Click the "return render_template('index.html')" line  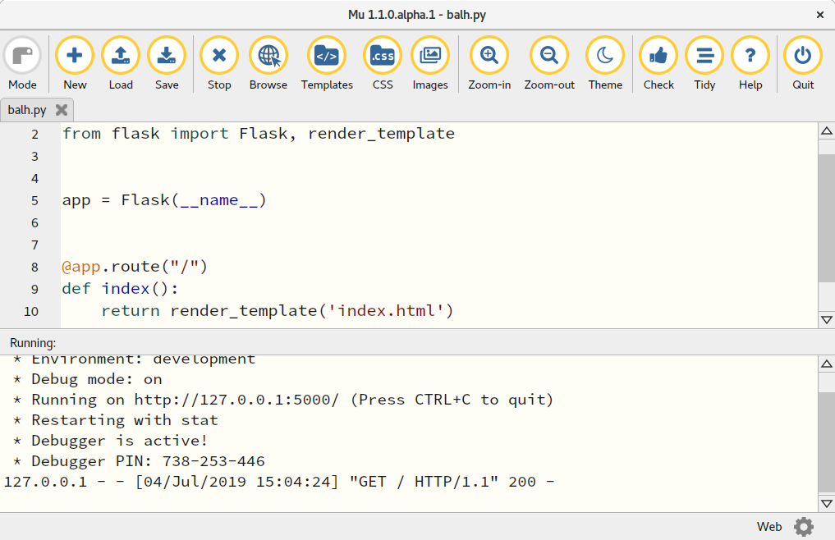tap(277, 311)
